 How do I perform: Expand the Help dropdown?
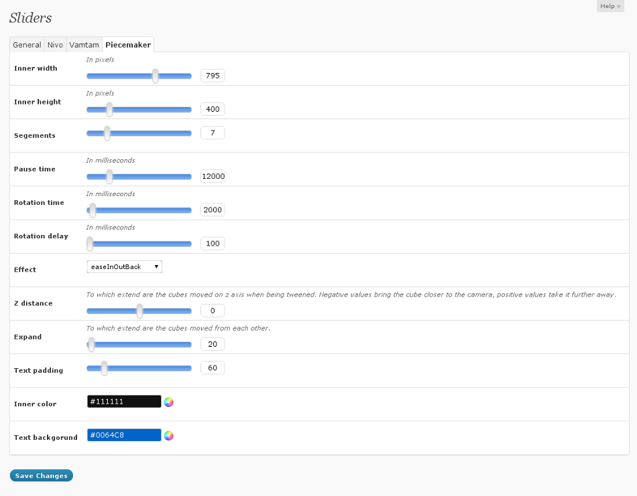[x=610, y=6]
